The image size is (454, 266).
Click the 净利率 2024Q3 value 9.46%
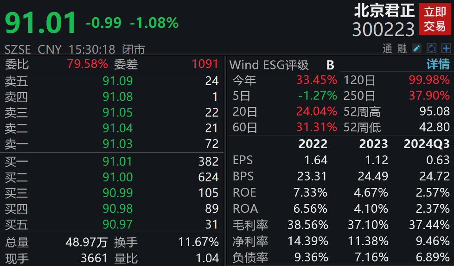point(433,241)
